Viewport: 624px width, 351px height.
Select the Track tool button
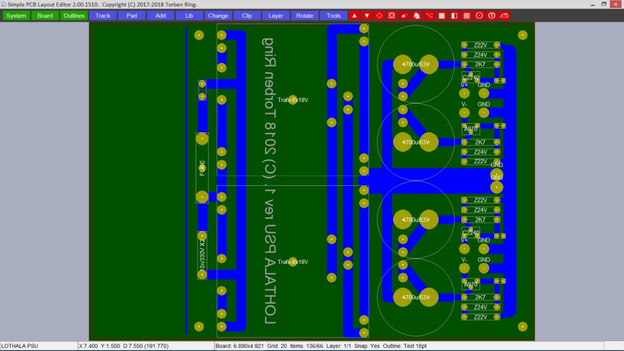click(x=103, y=15)
